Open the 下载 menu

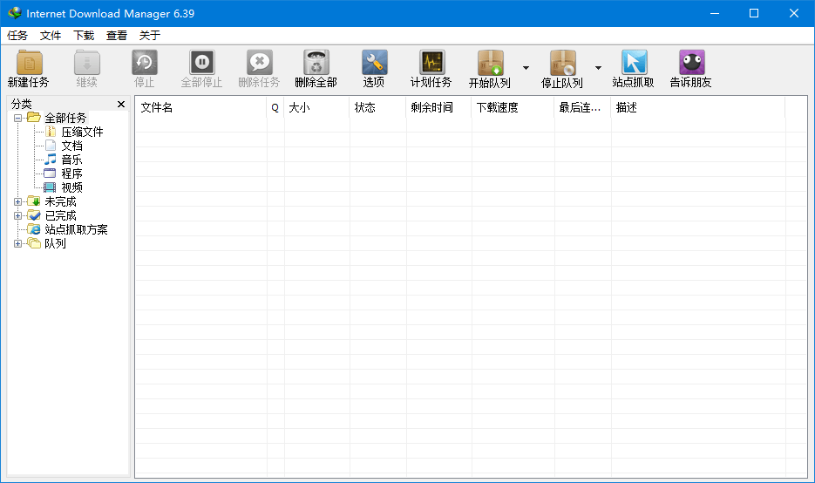(x=84, y=36)
